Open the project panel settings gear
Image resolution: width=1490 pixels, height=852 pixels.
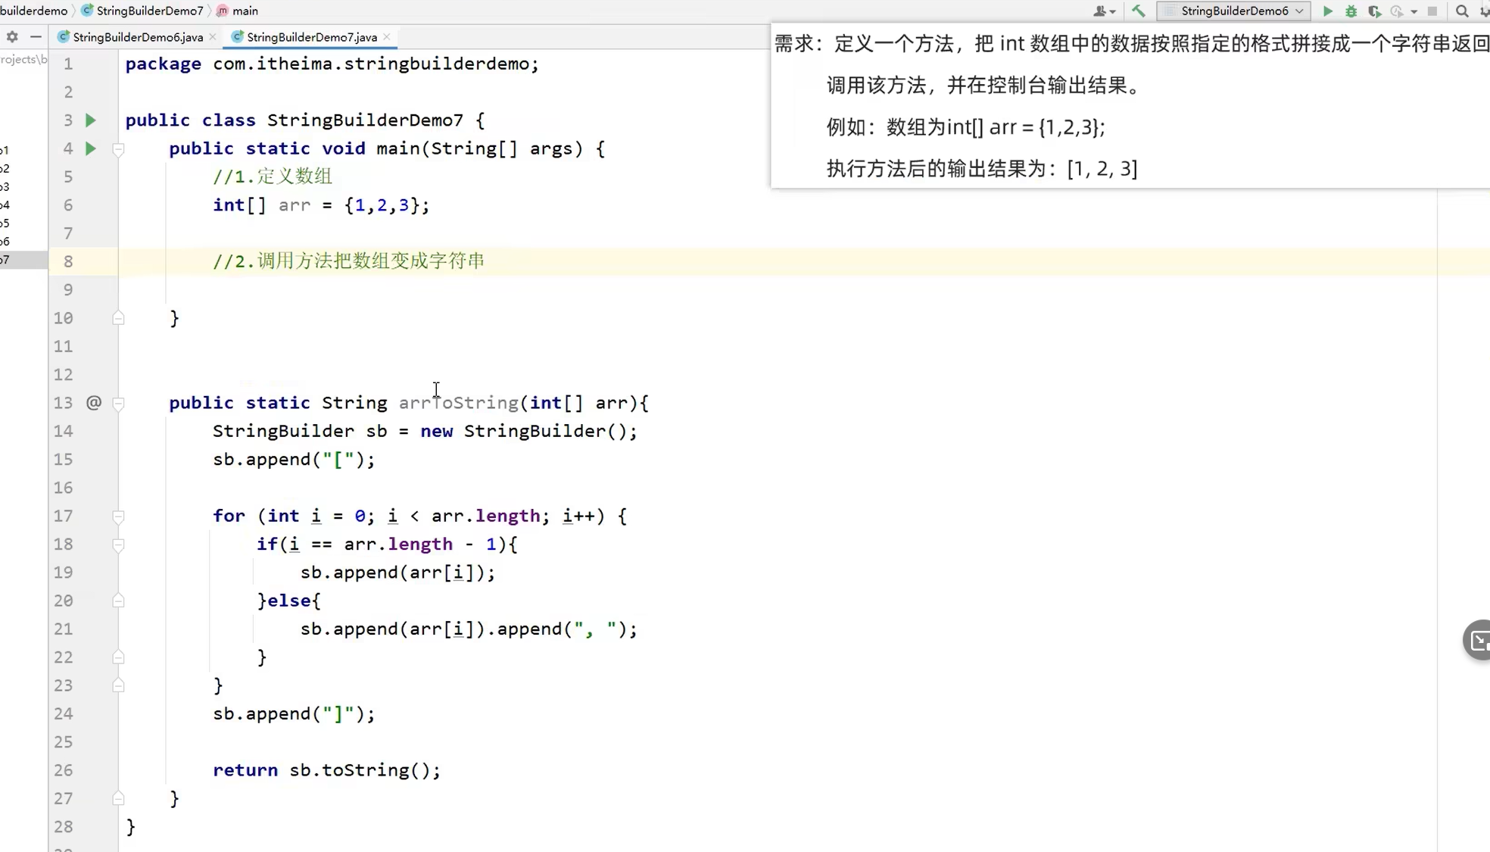tap(12, 36)
